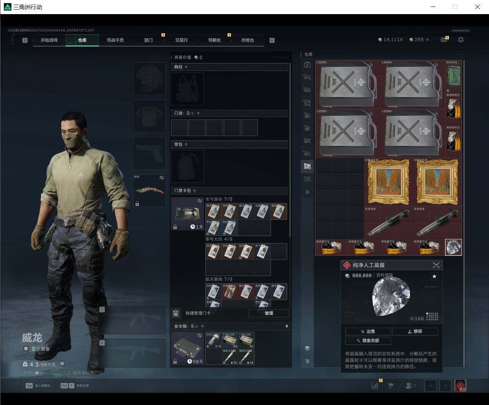Click the 航天基地: 7/9 label
This screenshot has width=489, height=405.
click(x=219, y=279)
